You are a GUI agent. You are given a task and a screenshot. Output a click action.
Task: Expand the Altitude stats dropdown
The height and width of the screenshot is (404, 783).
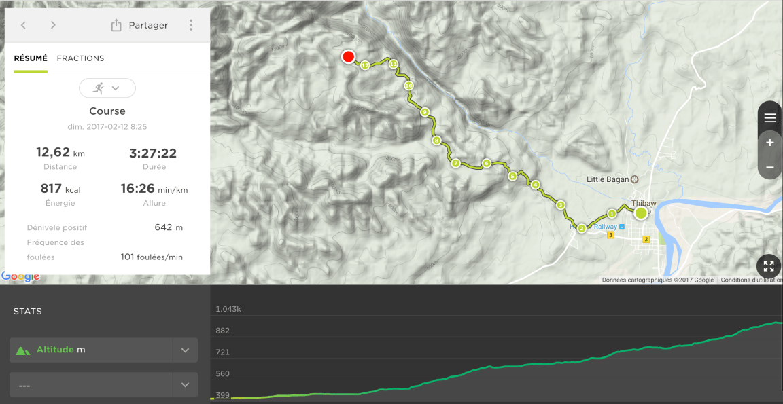click(185, 350)
